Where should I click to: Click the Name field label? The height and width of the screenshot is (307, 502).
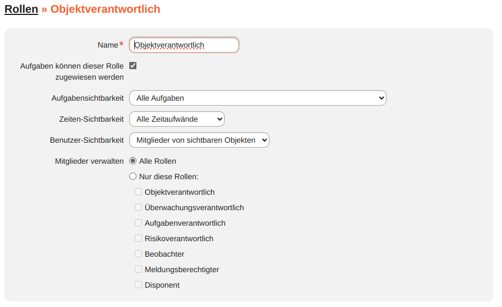click(107, 45)
